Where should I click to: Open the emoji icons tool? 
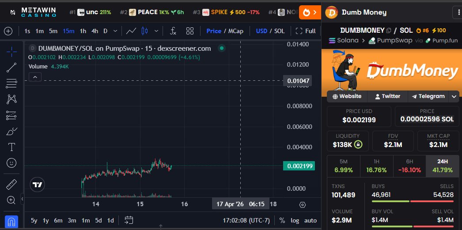tap(11, 163)
